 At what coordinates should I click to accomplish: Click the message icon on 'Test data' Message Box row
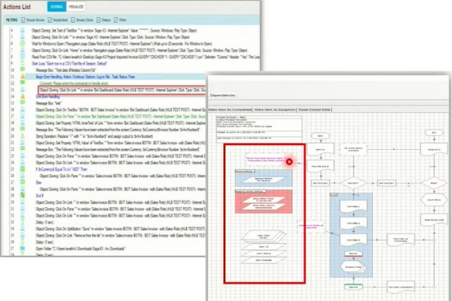pyautogui.click(x=23, y=70)
